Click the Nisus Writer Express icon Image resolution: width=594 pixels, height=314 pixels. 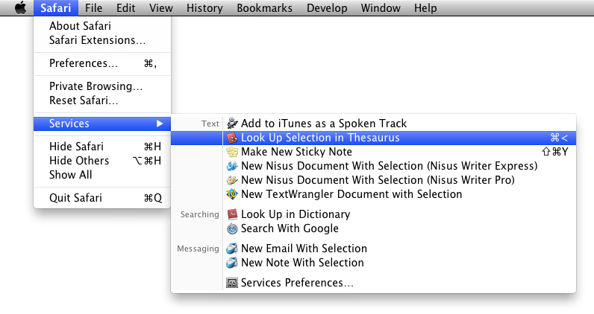tap(232, 166)
